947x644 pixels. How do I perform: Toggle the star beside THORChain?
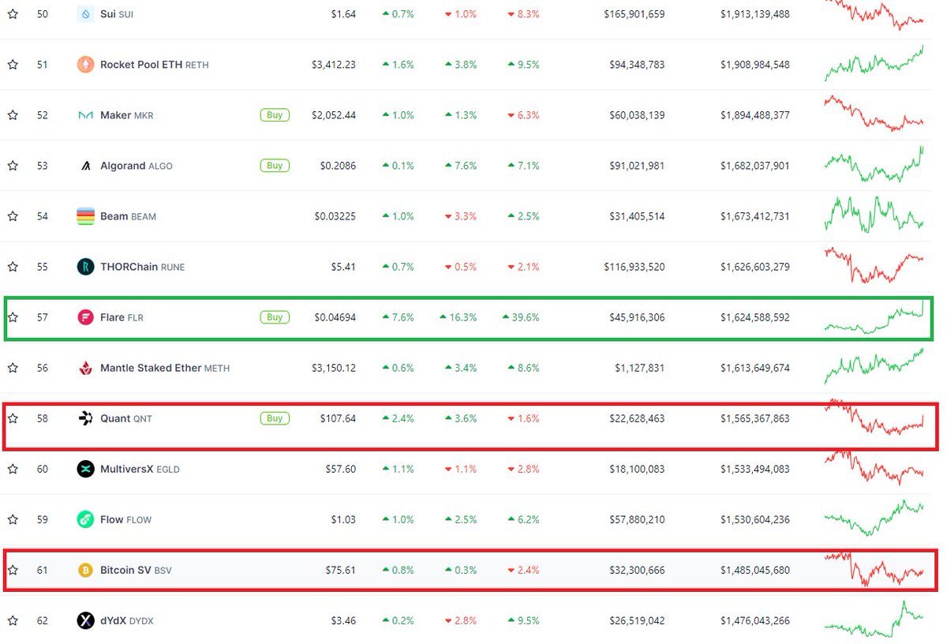pyautogui.click(x=13, y=267)
